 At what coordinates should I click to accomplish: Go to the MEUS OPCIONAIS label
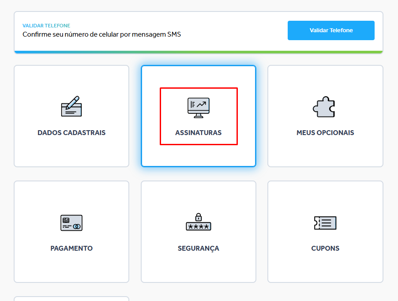click(325, 133)
